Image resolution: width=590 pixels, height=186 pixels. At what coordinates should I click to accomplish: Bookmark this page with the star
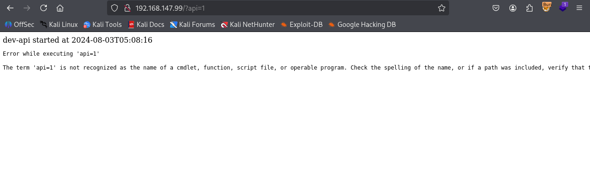[441, 8]
